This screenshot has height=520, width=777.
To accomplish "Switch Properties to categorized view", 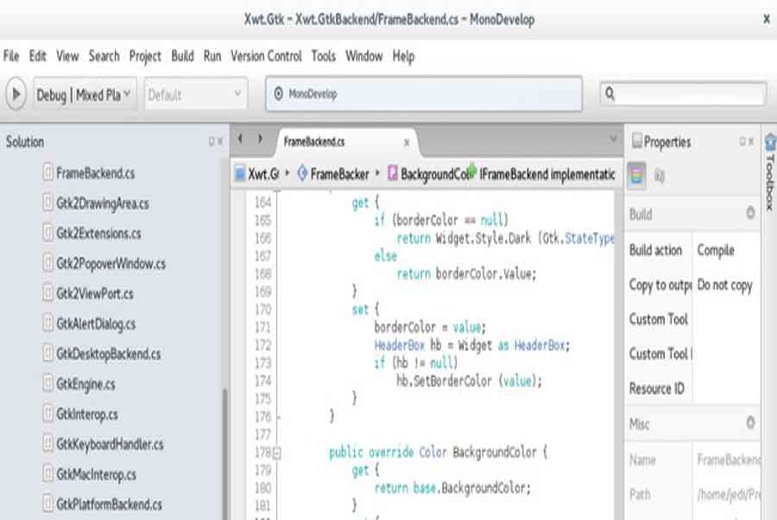I will (x=637, y=175).
